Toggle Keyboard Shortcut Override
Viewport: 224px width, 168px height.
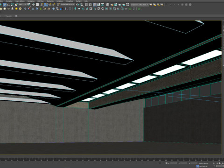click(37, 5)
